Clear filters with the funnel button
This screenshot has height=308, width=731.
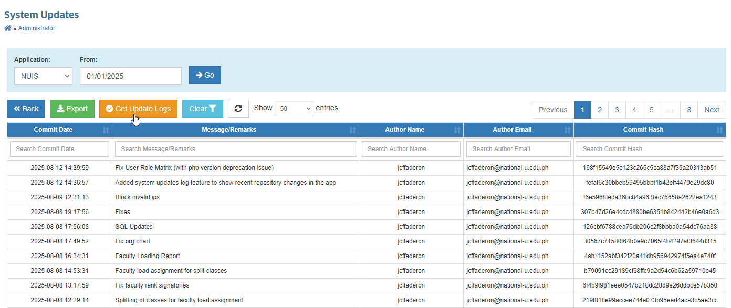pyautogui.click(x=203, y=109)
